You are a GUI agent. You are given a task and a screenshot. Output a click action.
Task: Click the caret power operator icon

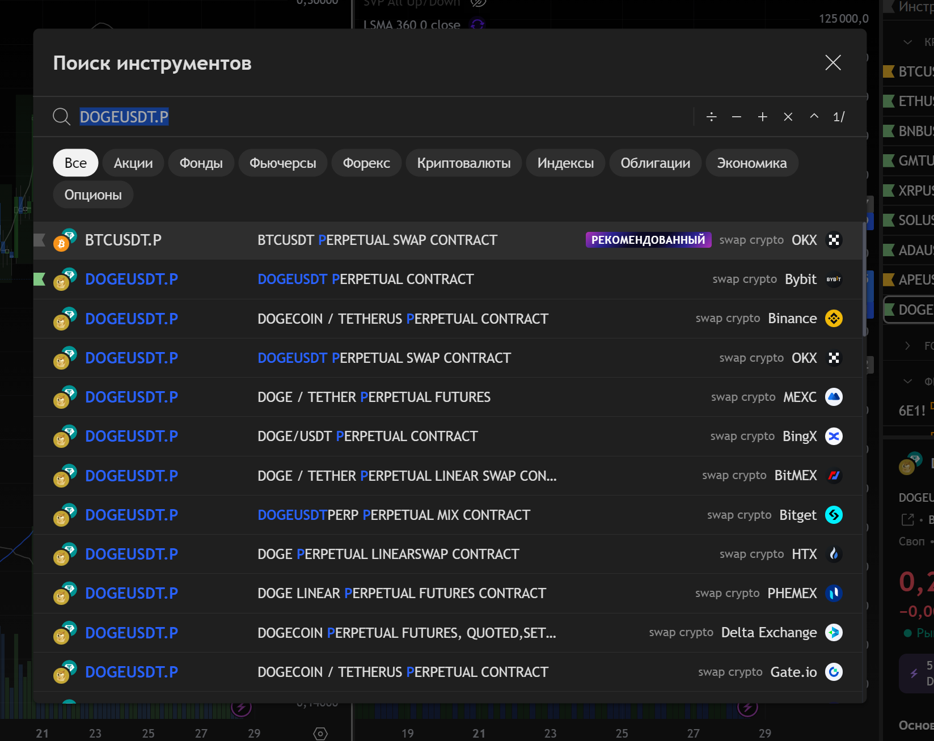coord(814,116)
